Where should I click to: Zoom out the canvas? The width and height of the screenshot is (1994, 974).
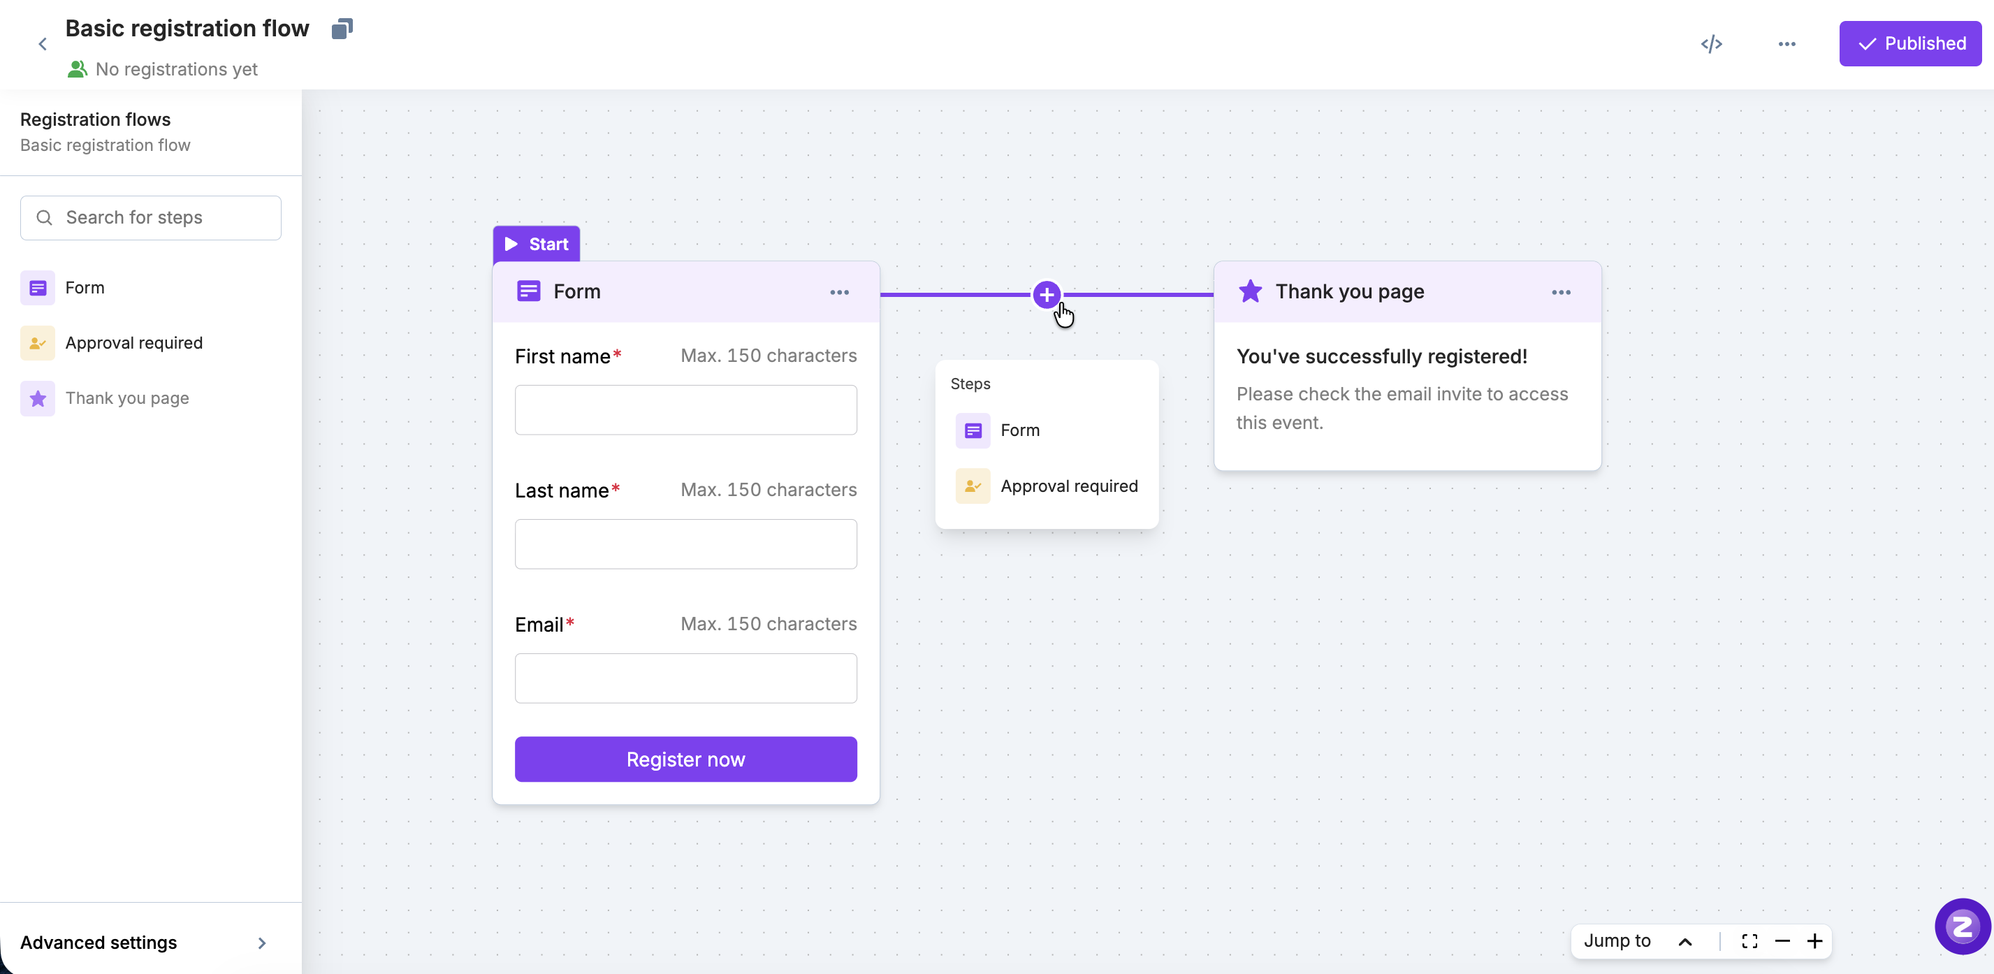click(1782, 940)
